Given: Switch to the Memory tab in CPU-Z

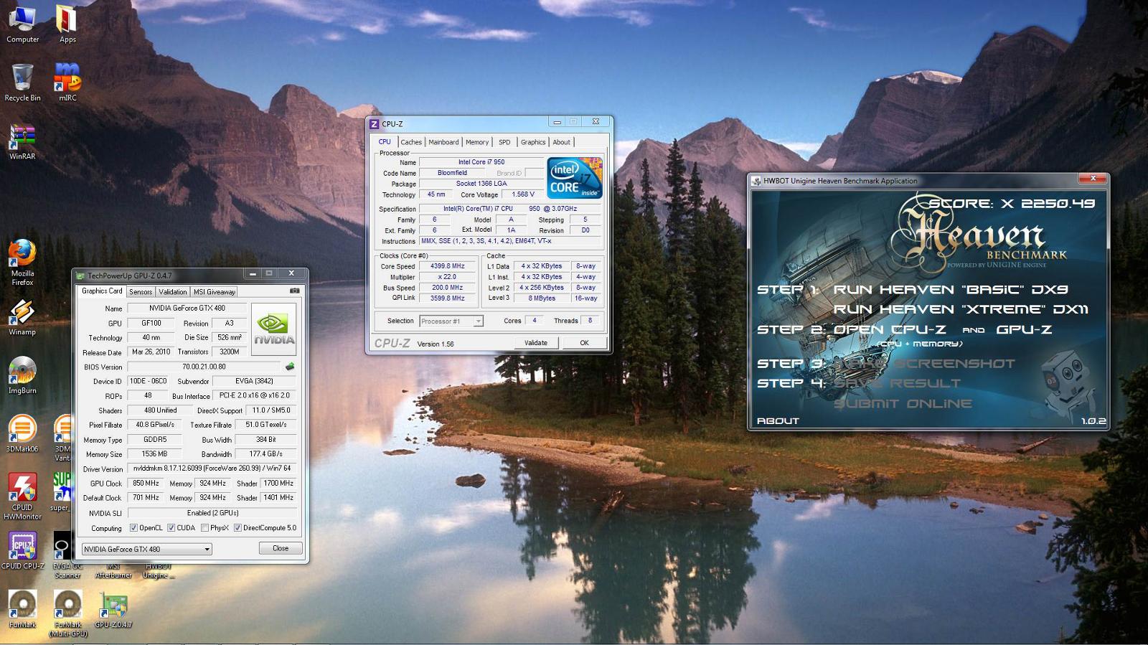Looking at the screenshot, I should pos(477,142).
